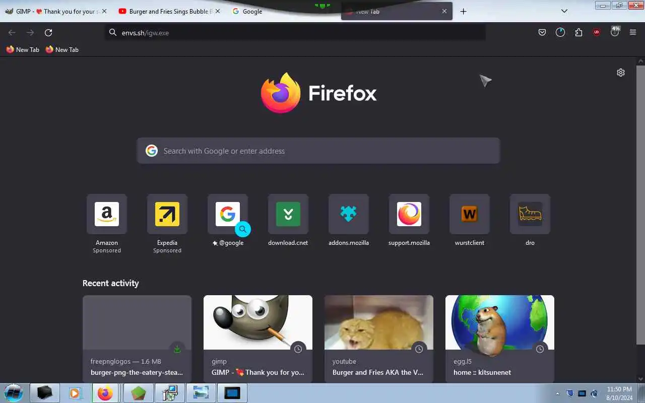Click the tray security shield icon
This screenshot has width=645, height=403.
click(570, 393)
